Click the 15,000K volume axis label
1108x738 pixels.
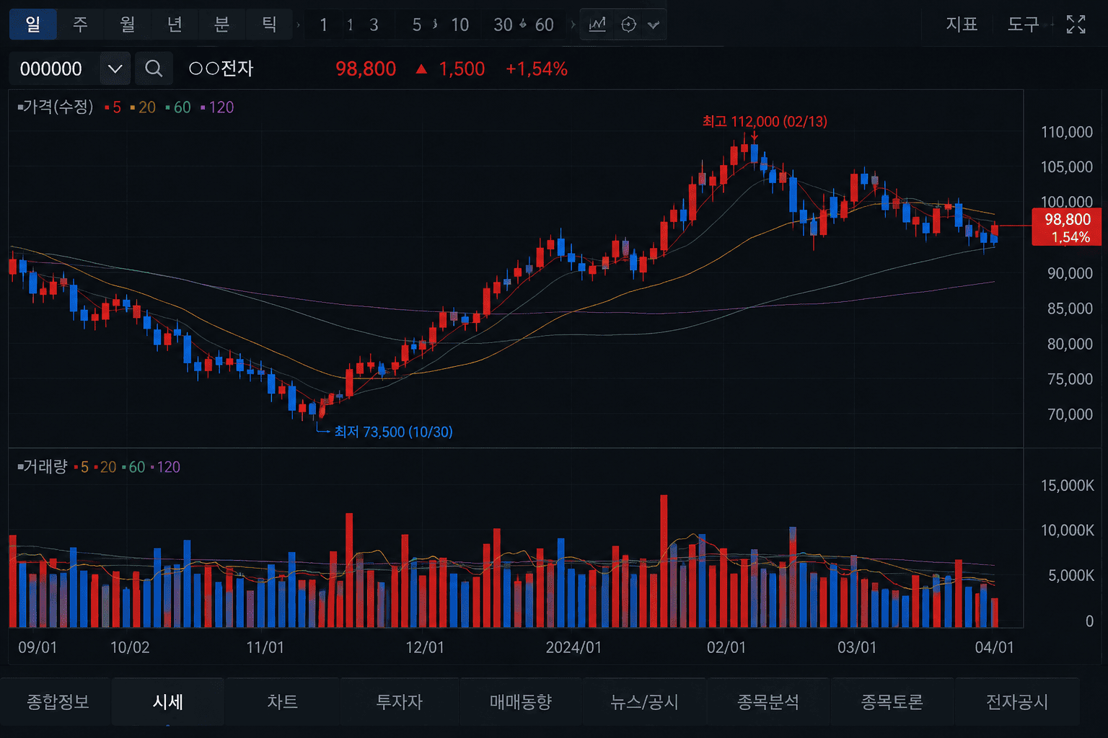[1067, 486]
